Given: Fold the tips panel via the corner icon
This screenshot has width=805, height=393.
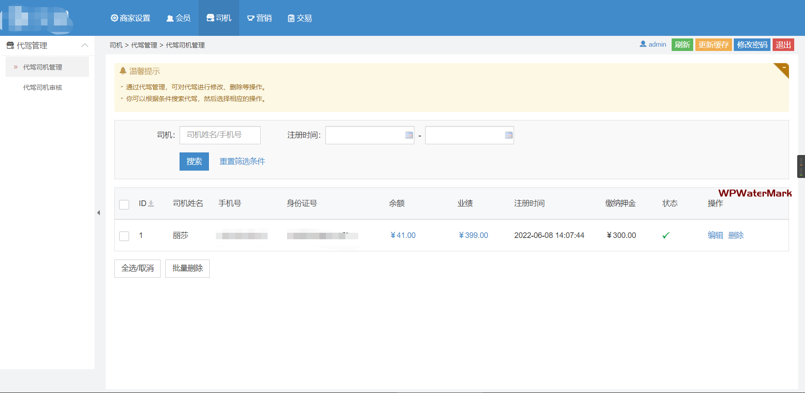Looking at the screenshot, I should [x=782, y=70].
